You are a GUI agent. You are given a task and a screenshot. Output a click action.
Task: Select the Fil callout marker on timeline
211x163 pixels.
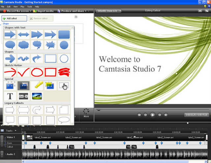click(128, 147)
